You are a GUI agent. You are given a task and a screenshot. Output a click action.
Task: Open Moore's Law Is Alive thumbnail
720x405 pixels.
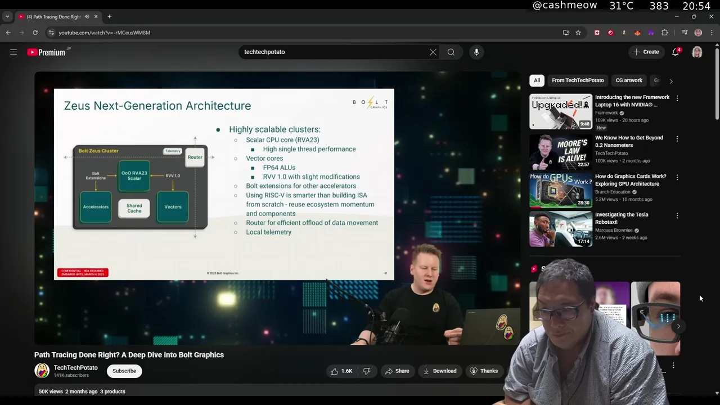[x=561, y=152]
